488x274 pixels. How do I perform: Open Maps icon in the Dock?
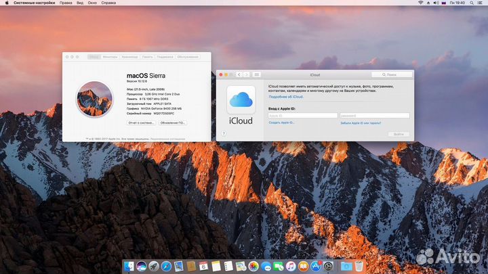[241, 267]
